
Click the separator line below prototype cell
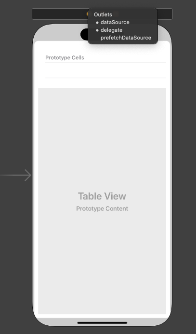coord(105,78)
